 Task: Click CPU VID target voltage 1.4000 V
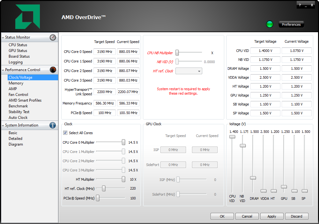pos(265,51)
